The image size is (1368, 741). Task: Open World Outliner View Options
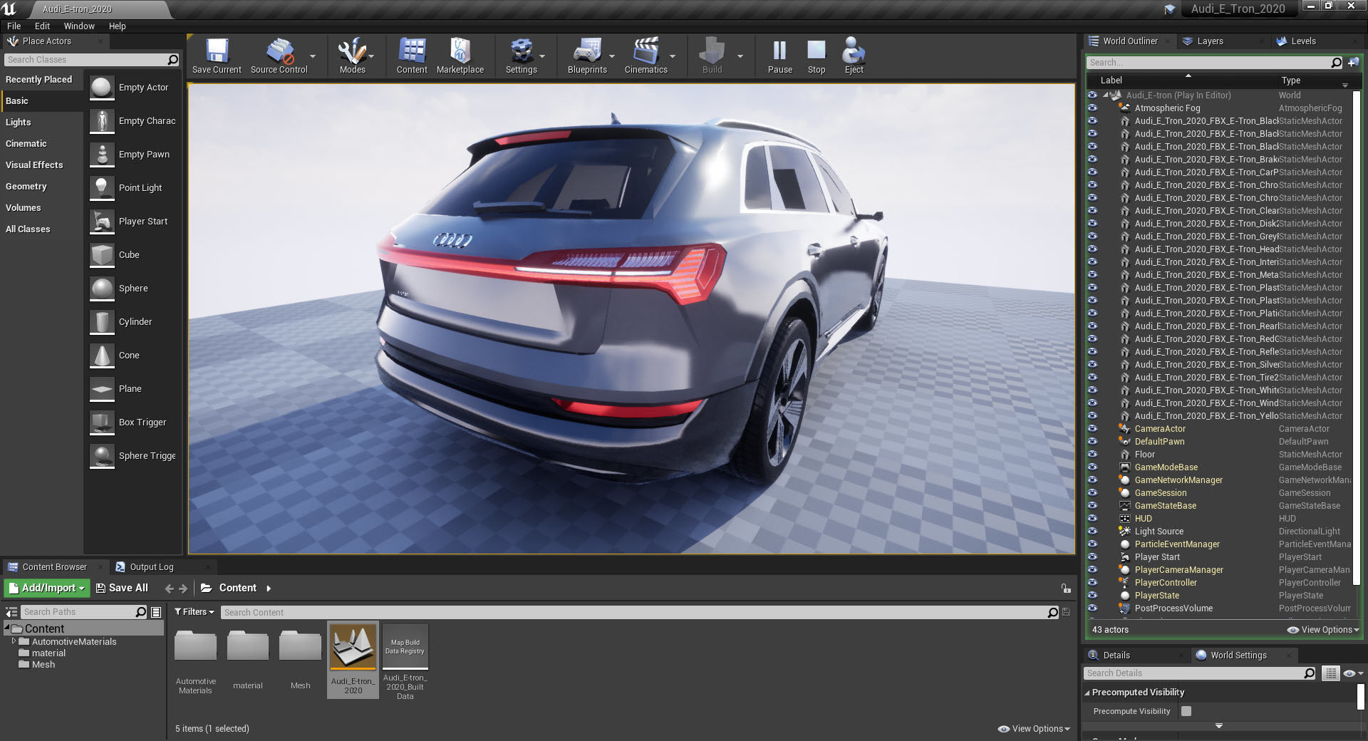coord(1323,630)
